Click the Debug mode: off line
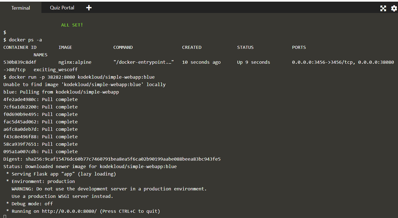The image size is (398, 218). 30,204
